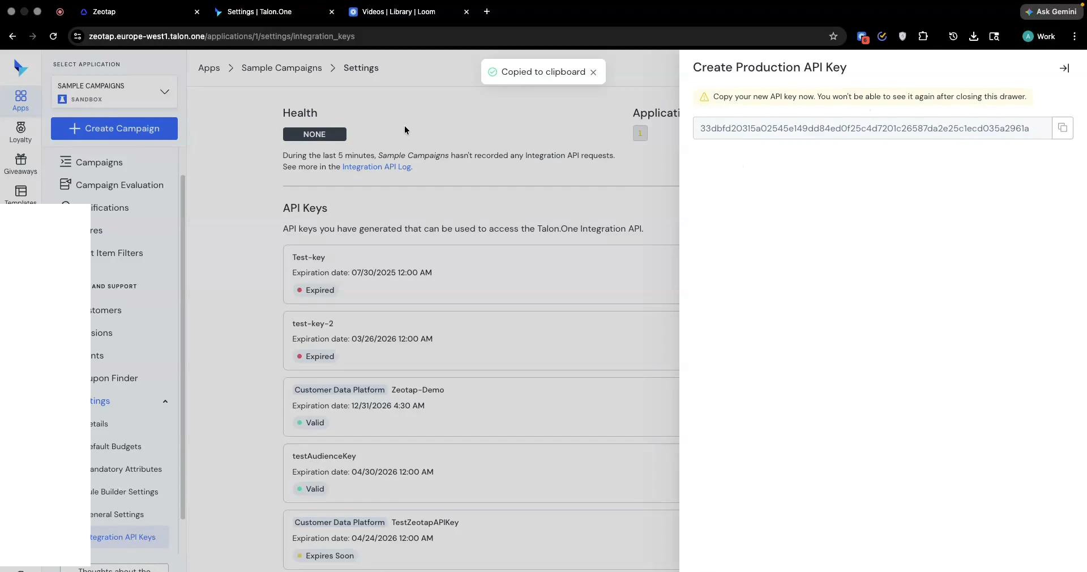Select the TestZeotapAPIKey card
1087x572 pixels.
[481, 539]
